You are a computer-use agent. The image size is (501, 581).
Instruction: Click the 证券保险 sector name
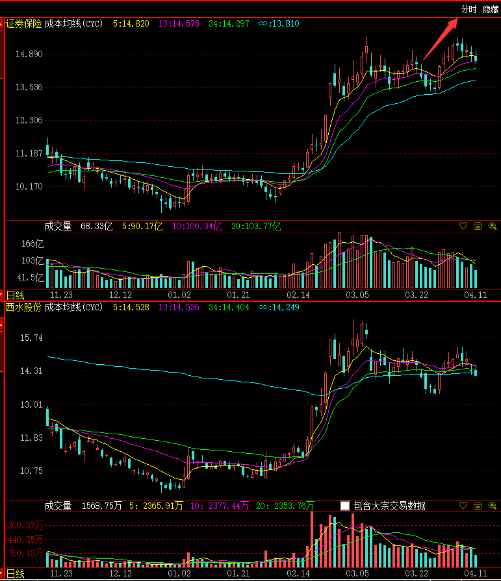(x=24, y=23)
